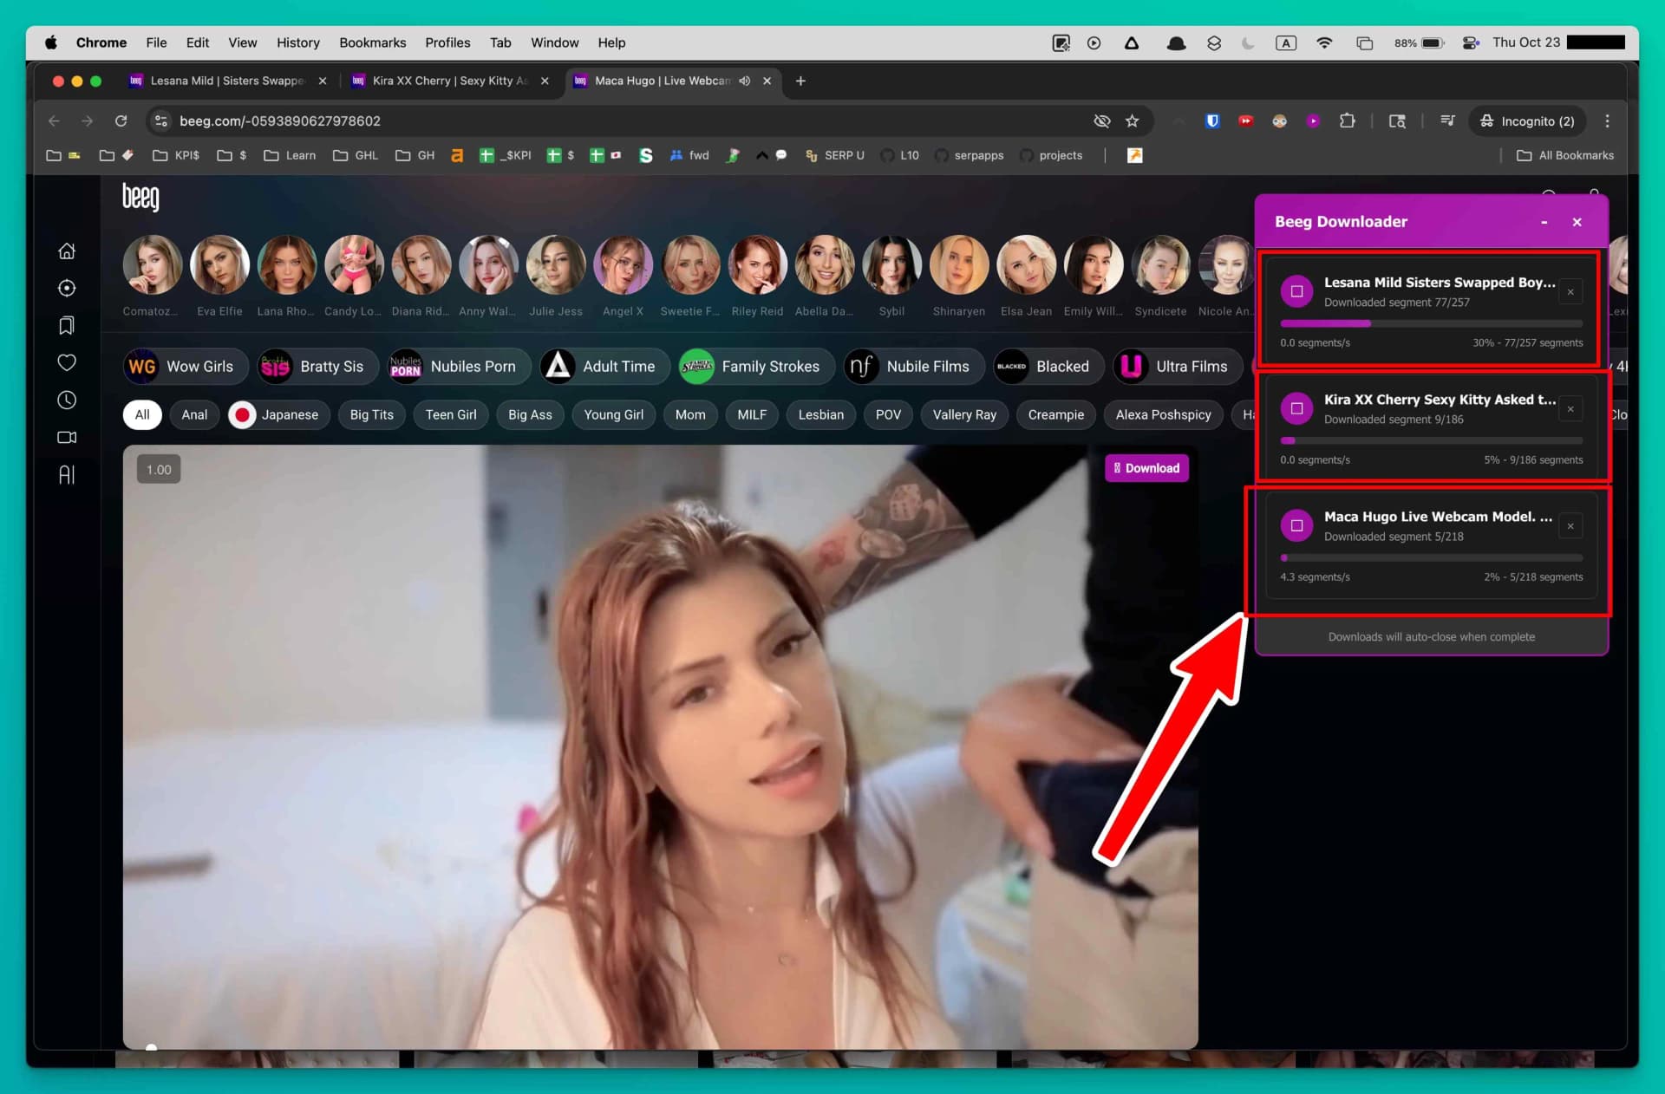1665x1094 pixels.
Task: Select the Blacked studio icon
Action: (x=1010, y=366)
